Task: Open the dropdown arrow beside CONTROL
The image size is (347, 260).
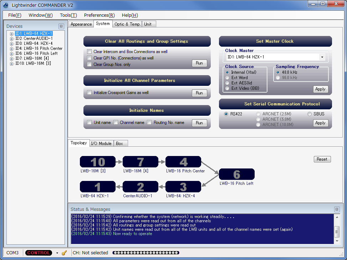Action: 57,253
